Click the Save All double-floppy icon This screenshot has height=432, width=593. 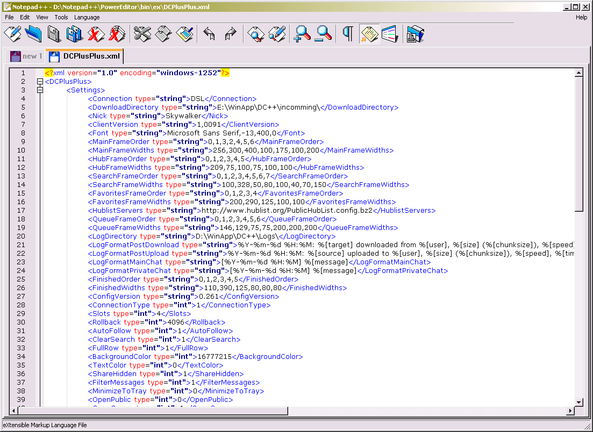[75, 34]
